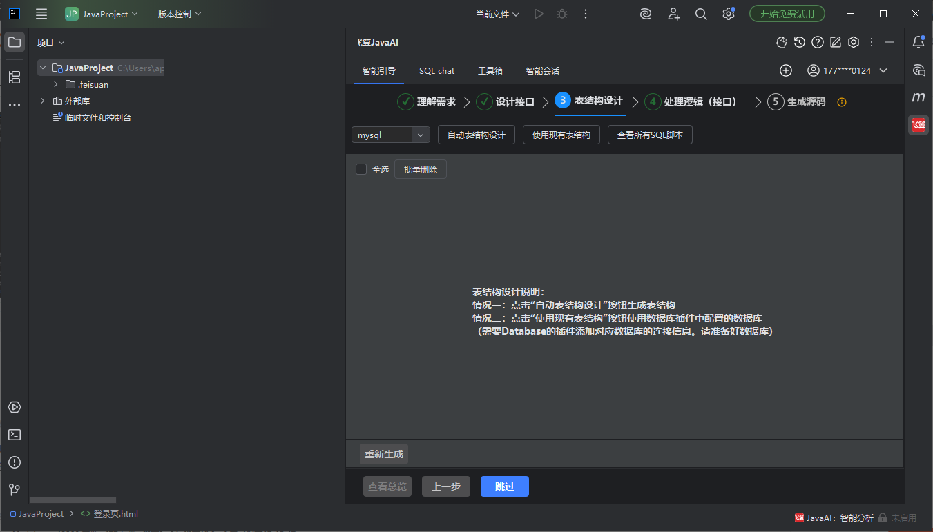
Task: Select step 3 表结构设计
Action: (589, 101)
